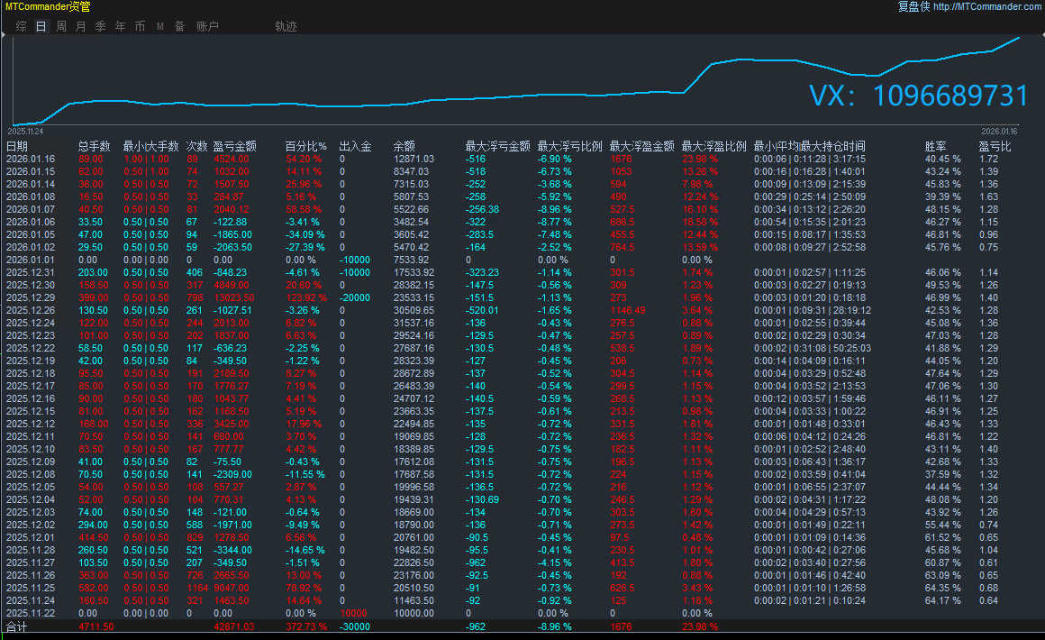Open the 轨迹 trajectory view
This screenshot has height=640, width=1045.
tap(286, 26)
